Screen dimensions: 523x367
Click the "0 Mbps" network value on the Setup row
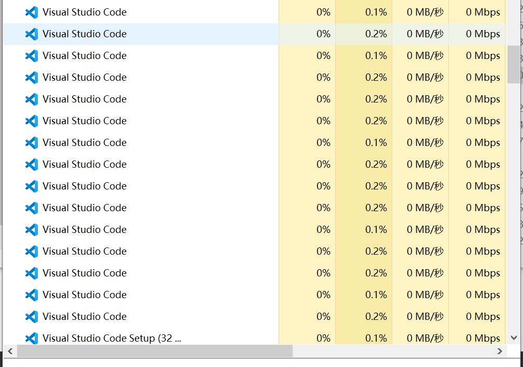tap(483, 338)
